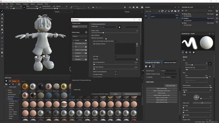
Task: Select the Clone stamp tool in left toolbar
Action: pyautogui.click(x=2, y=29)
